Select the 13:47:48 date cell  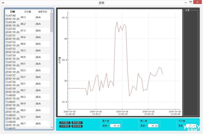(12, 17)
